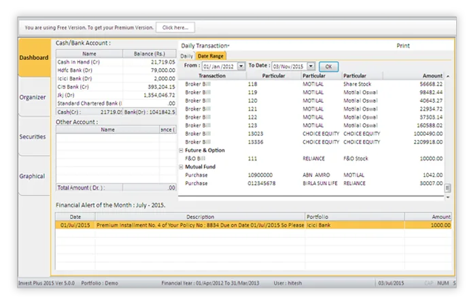Select the Citi Bank (Cr) account row

click(x=116, y=87)
